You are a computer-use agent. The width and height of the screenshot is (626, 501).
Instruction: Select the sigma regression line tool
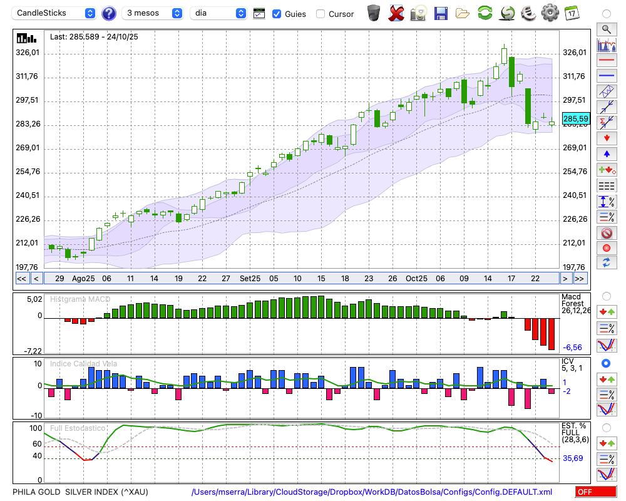[607, 123]
